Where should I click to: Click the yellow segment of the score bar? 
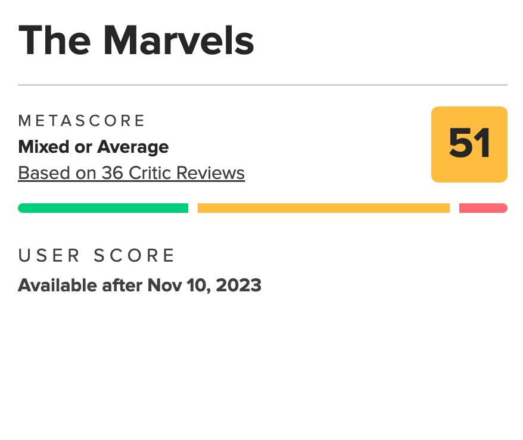pos(323,208)
